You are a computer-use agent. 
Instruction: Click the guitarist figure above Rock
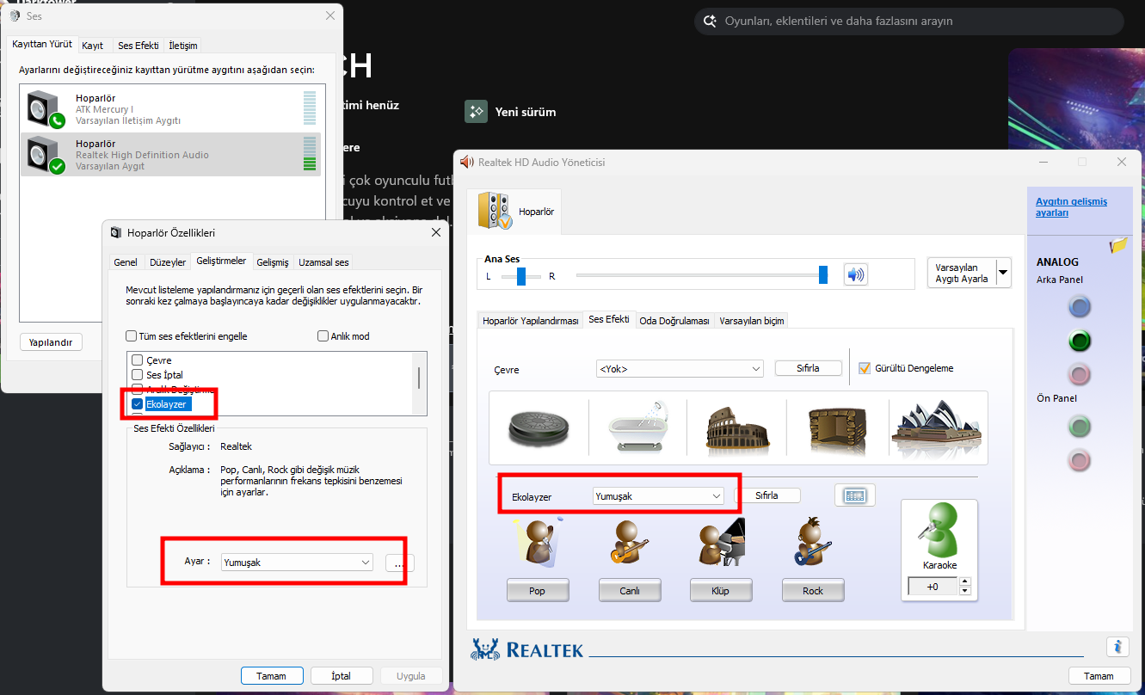tap(811, 542)
